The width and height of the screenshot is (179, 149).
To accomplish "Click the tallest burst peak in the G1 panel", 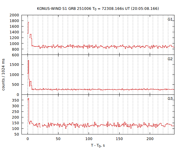I will 28,22.
